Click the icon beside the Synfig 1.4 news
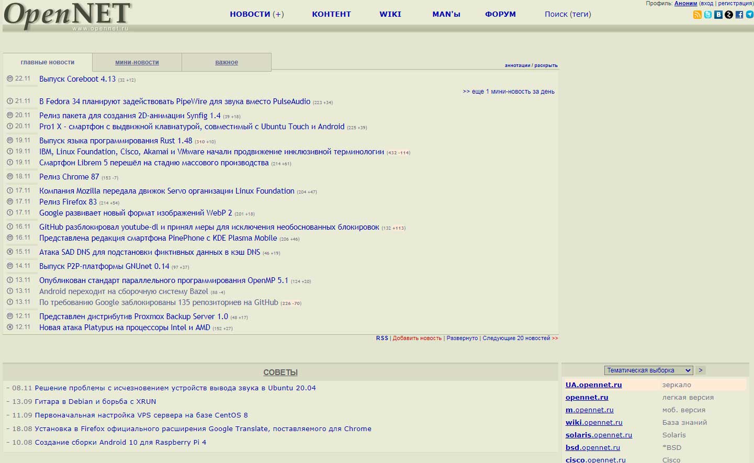Image resolution: width=754 pixels, height=463 pixels. click(10, 115)
